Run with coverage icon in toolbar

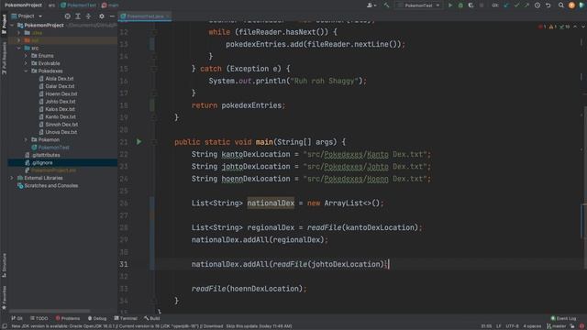coord(471,5)
